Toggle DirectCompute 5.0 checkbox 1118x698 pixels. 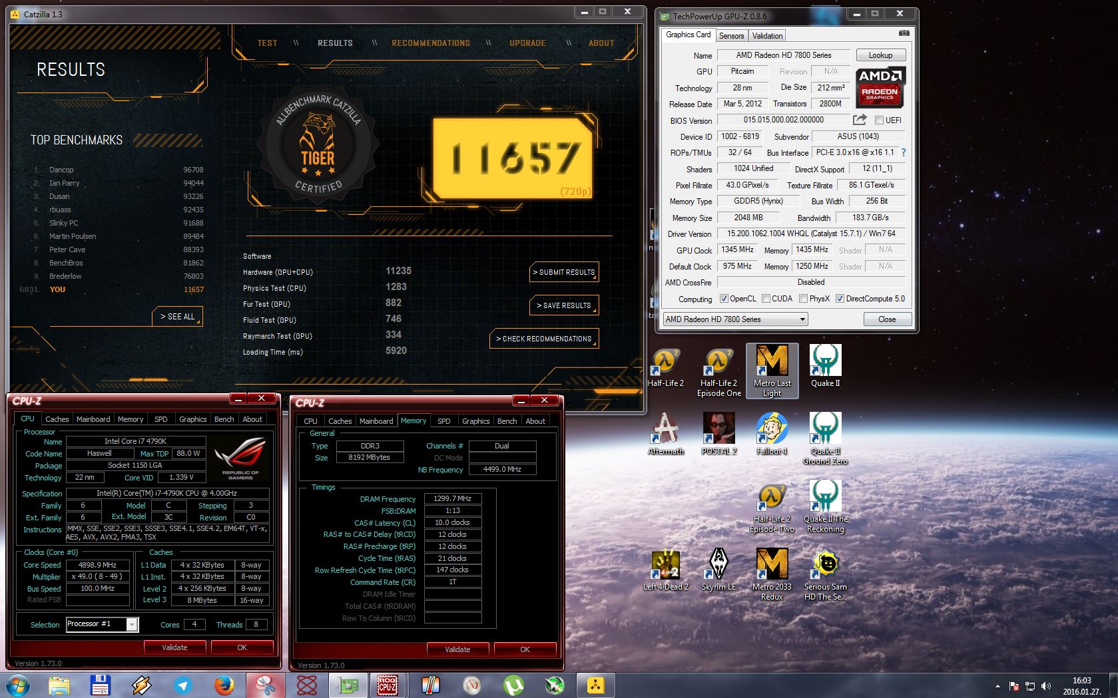pos(840,299)
